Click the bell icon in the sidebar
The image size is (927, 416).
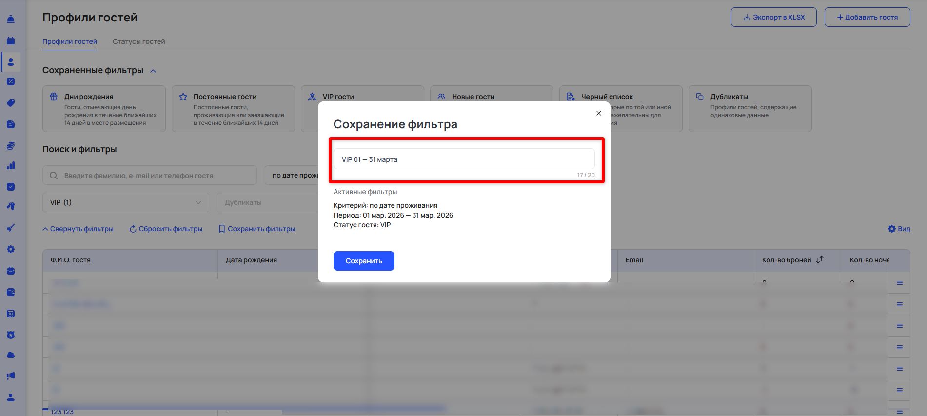(x=11, y=20)
